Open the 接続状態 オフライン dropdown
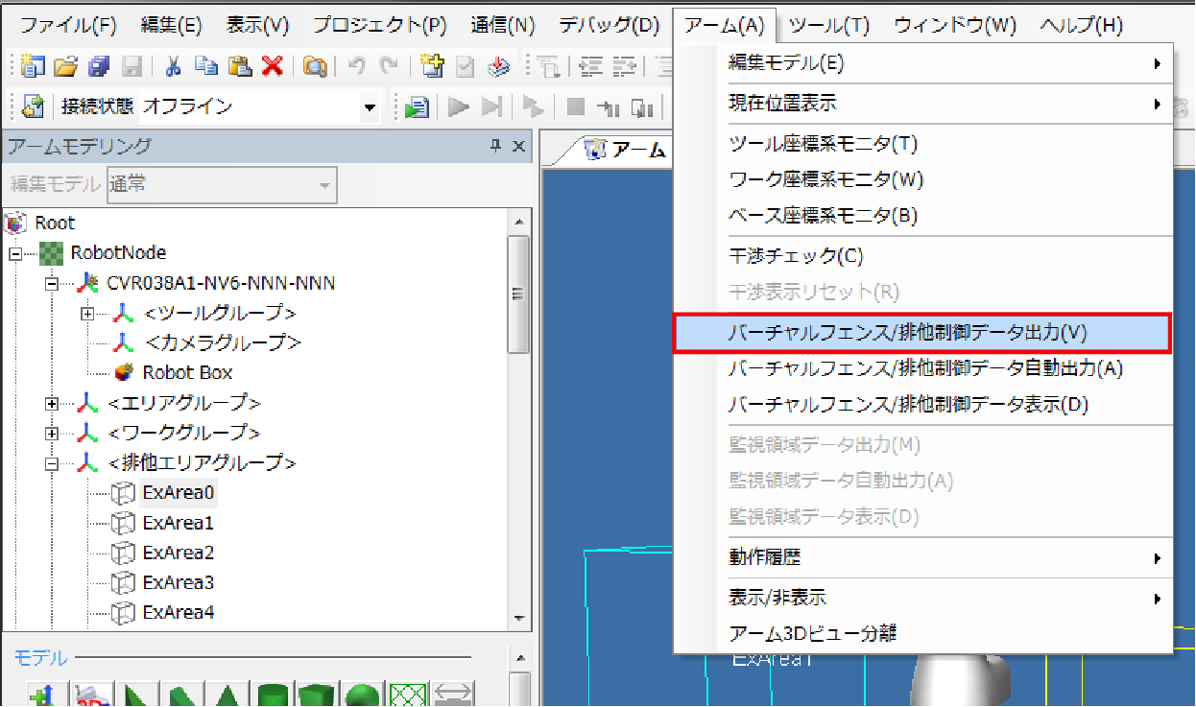 point(371,107)
